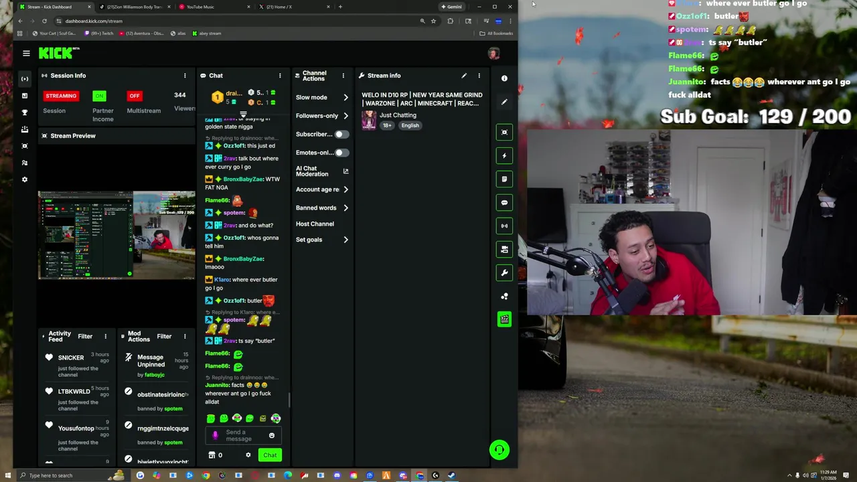
Task: Click the green ON Partner Income badge
Action: tap(100, 96)
